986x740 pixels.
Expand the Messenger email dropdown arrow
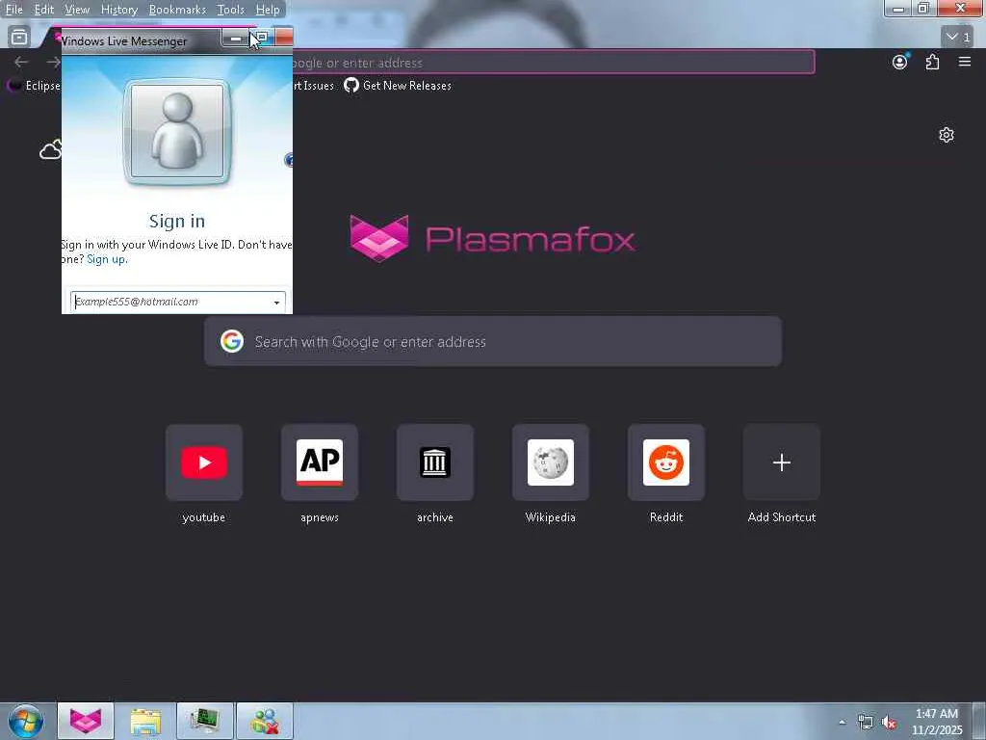click(276, 303)
